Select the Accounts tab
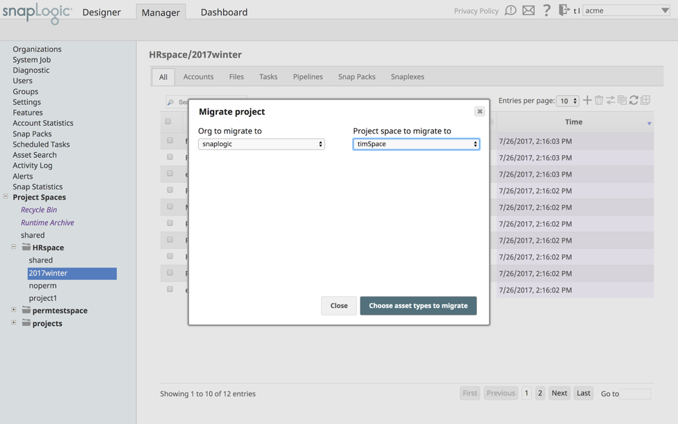 click(x=198, y=76)
